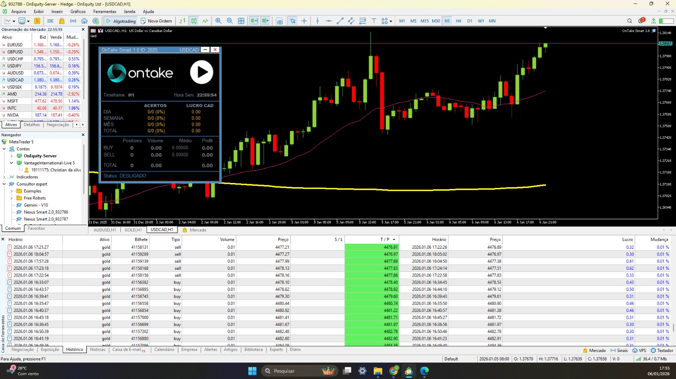Switch to the AUDUSD,H1 chart tab
The image size is (676, 379).
[x=105, y=230]
